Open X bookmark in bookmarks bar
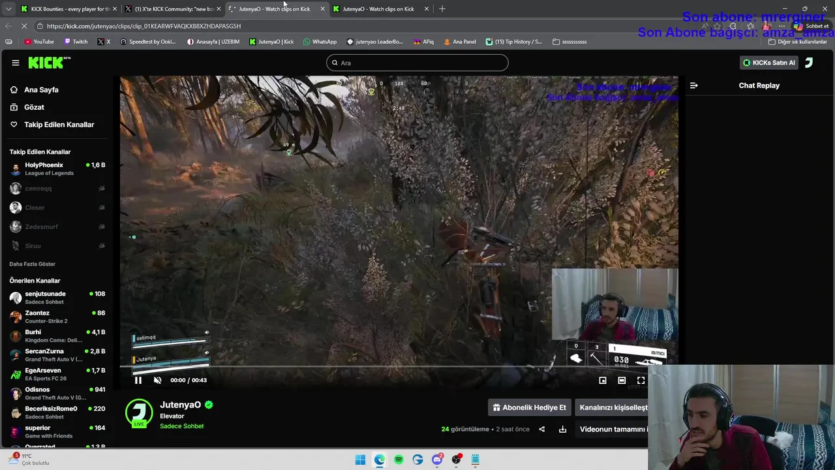Viewport: 835px width, 470px height. pos(104,42)
